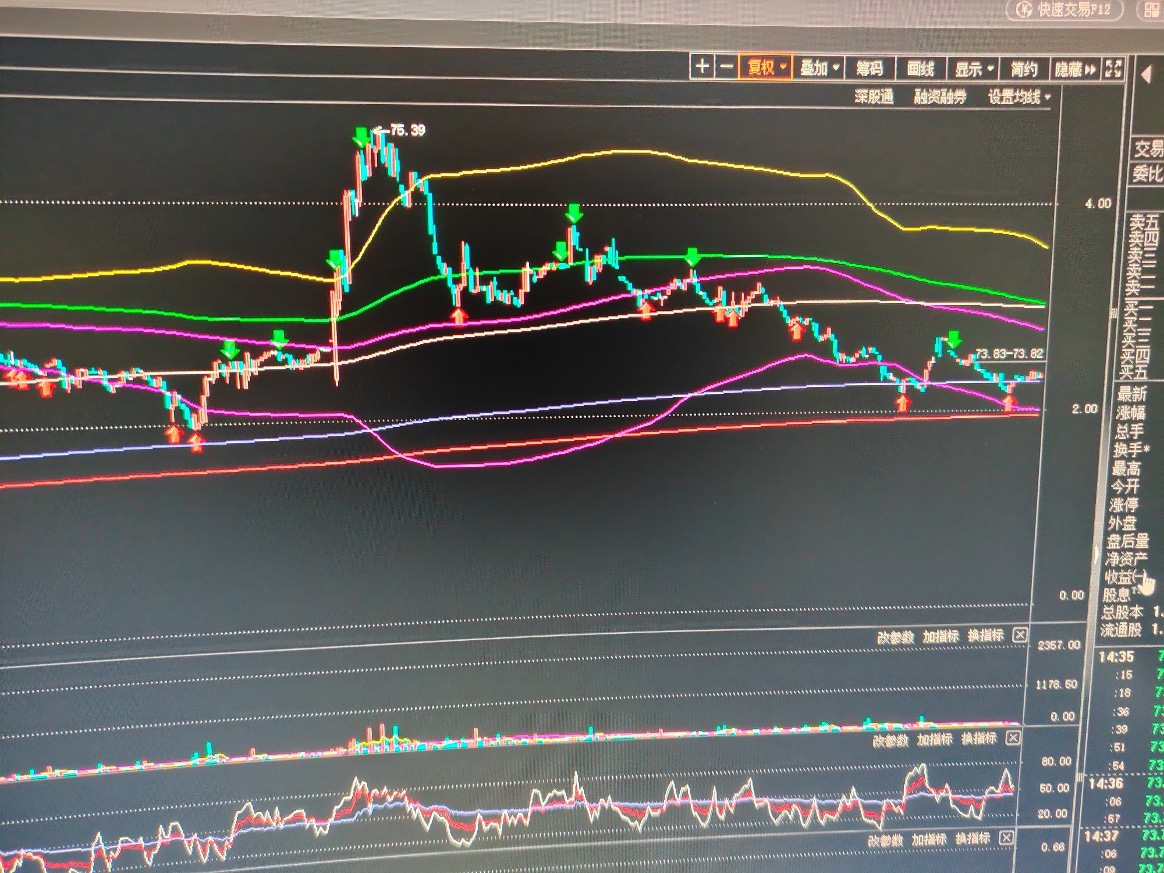Open the 深股通 link
Screen dimensions: 1164x873
(874, 97)
